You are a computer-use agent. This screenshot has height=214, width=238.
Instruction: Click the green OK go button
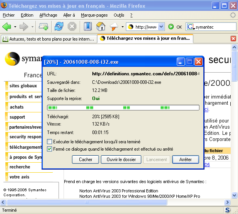point(175,27)
